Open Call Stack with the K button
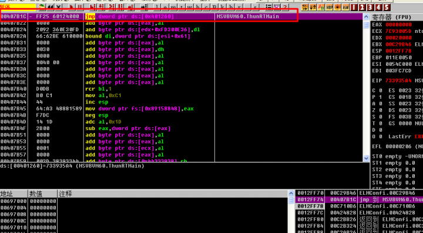The width and height of the screenshot is (423, 233). tap(223, 6)
